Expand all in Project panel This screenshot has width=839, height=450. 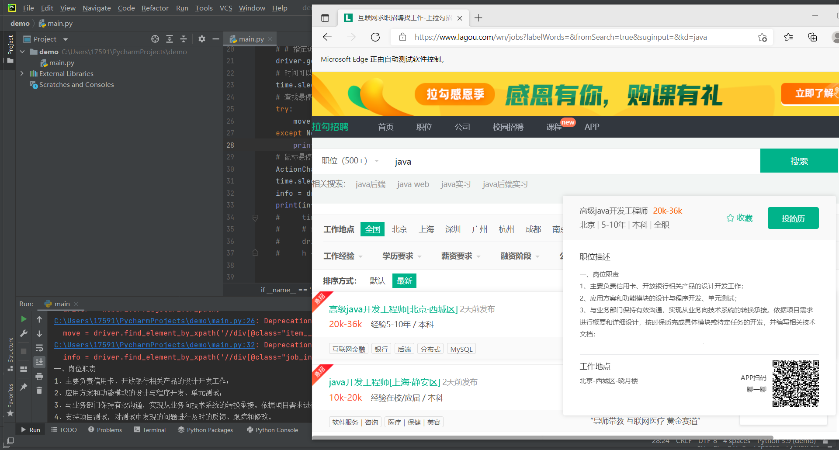coord(170,39)
